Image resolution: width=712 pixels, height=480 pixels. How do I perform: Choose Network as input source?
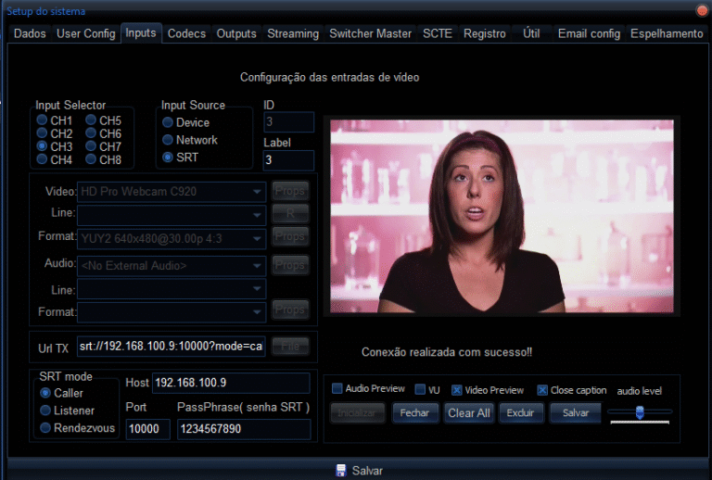point(168,140)
